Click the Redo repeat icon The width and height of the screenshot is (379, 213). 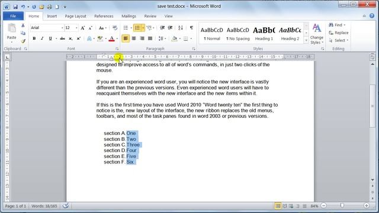pyautogui.click(x=34, y=7)
